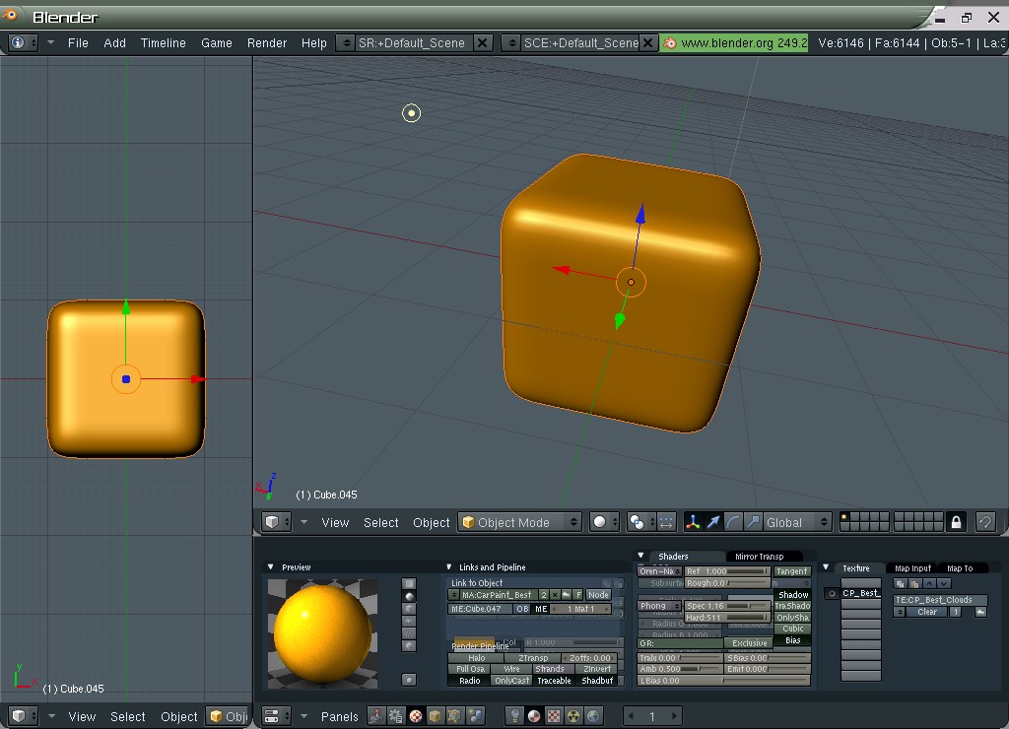Open the SCE:+Default_Scene scene selector

(x=511, y=42)
